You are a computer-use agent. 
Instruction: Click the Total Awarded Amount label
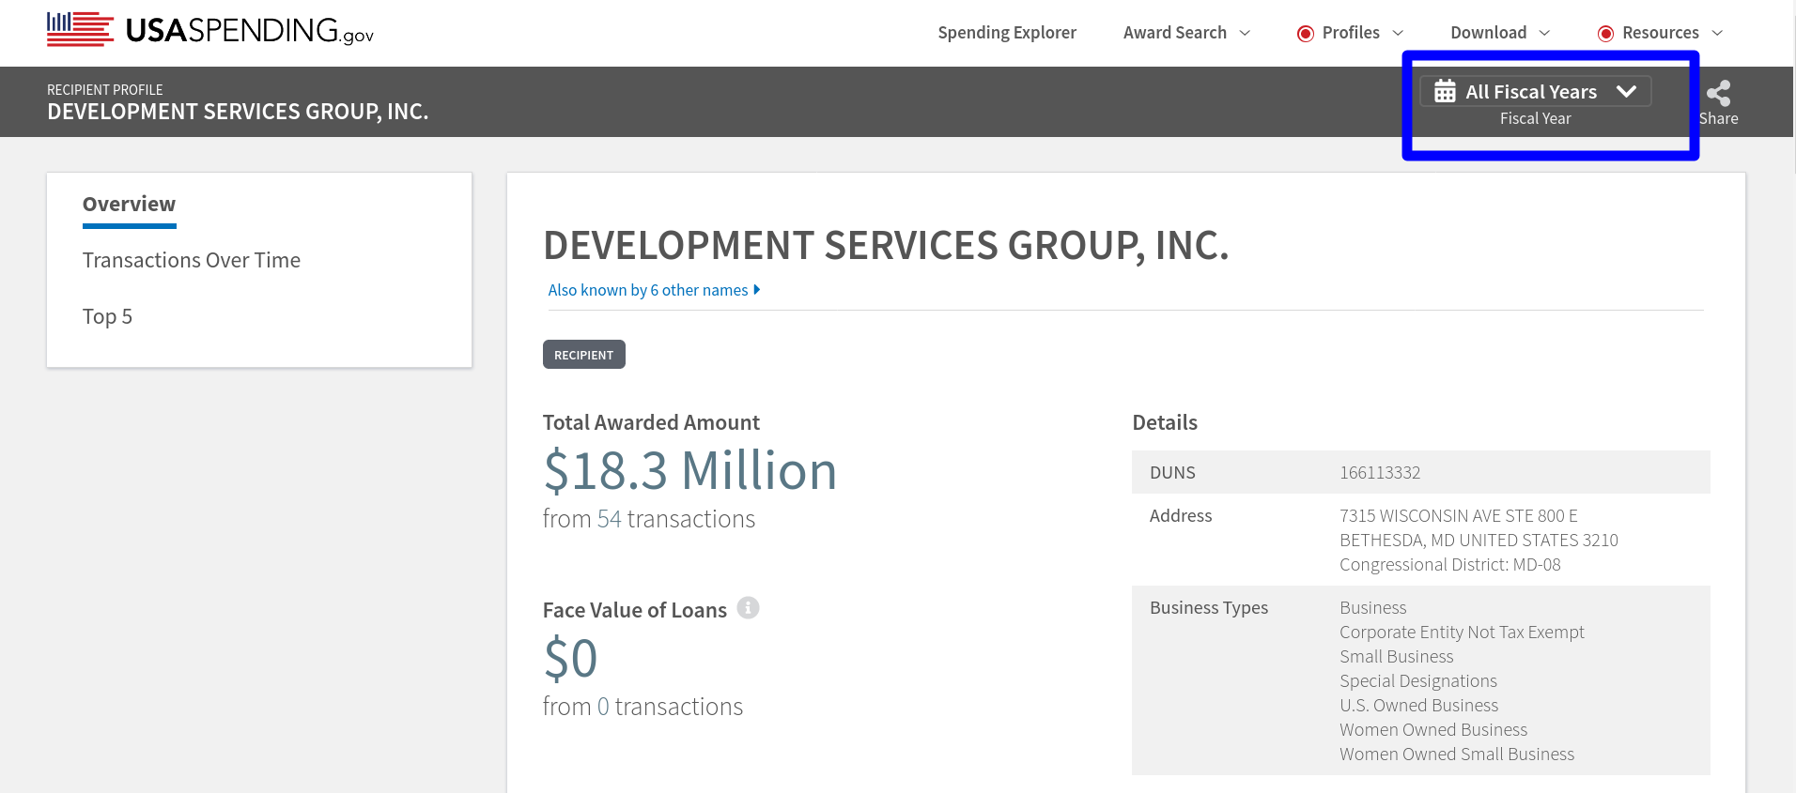coord(651,422)
